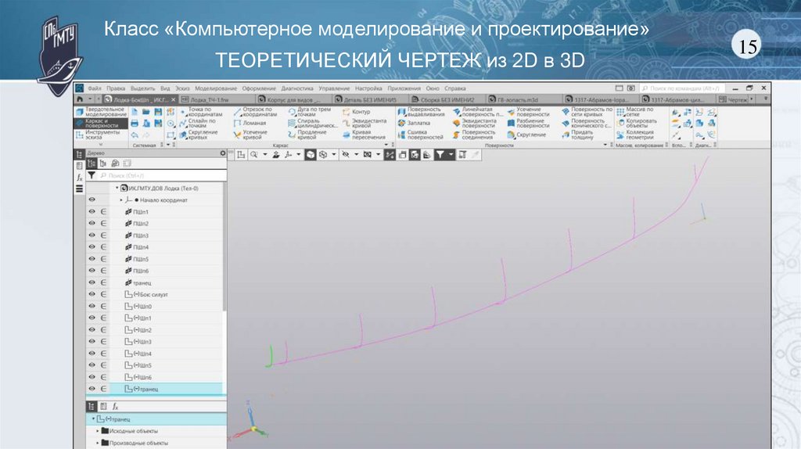Create a Поверхность выдавливания
The height and width of the screenshot is (449, 801).
(x=421, y=111)
